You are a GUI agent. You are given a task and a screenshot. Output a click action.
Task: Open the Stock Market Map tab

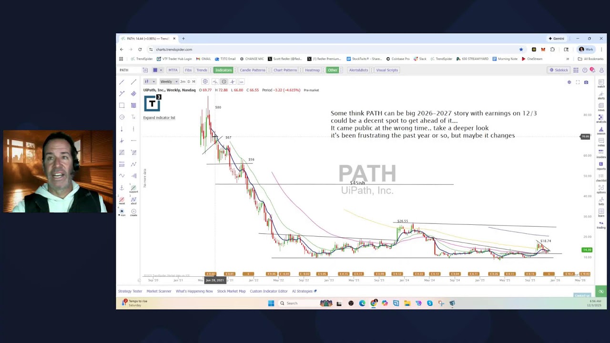point(231,291)
